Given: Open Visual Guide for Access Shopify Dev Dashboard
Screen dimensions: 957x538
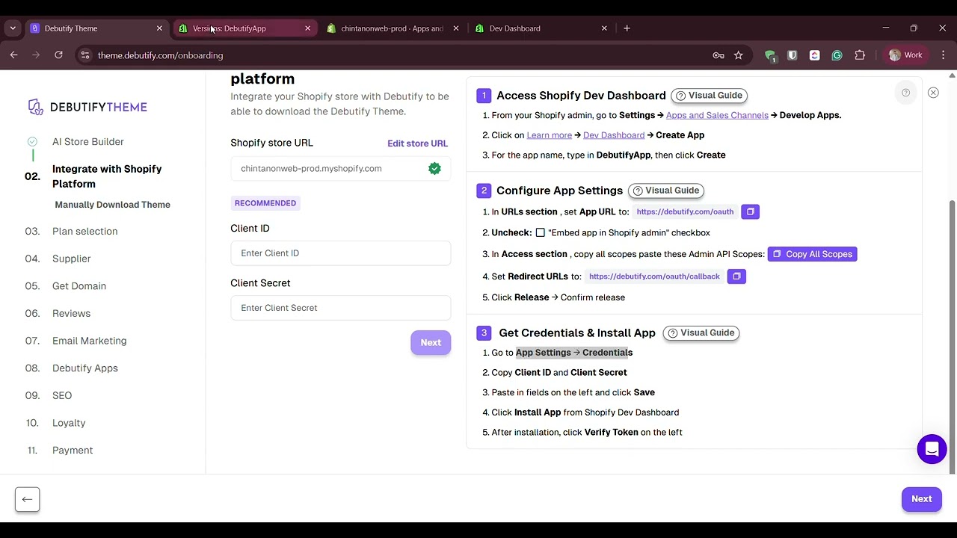Looking at the screenshot, I should tap(710, 96).
